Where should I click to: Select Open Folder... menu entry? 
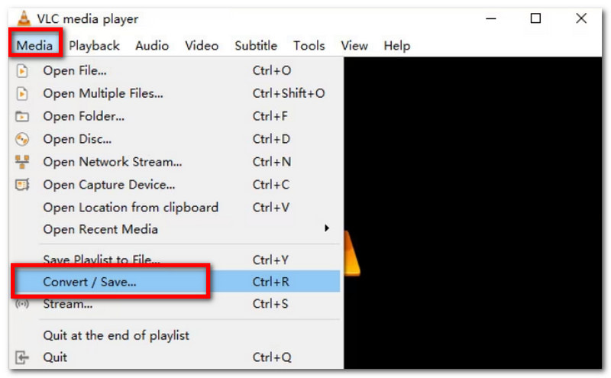coord(176,116)
